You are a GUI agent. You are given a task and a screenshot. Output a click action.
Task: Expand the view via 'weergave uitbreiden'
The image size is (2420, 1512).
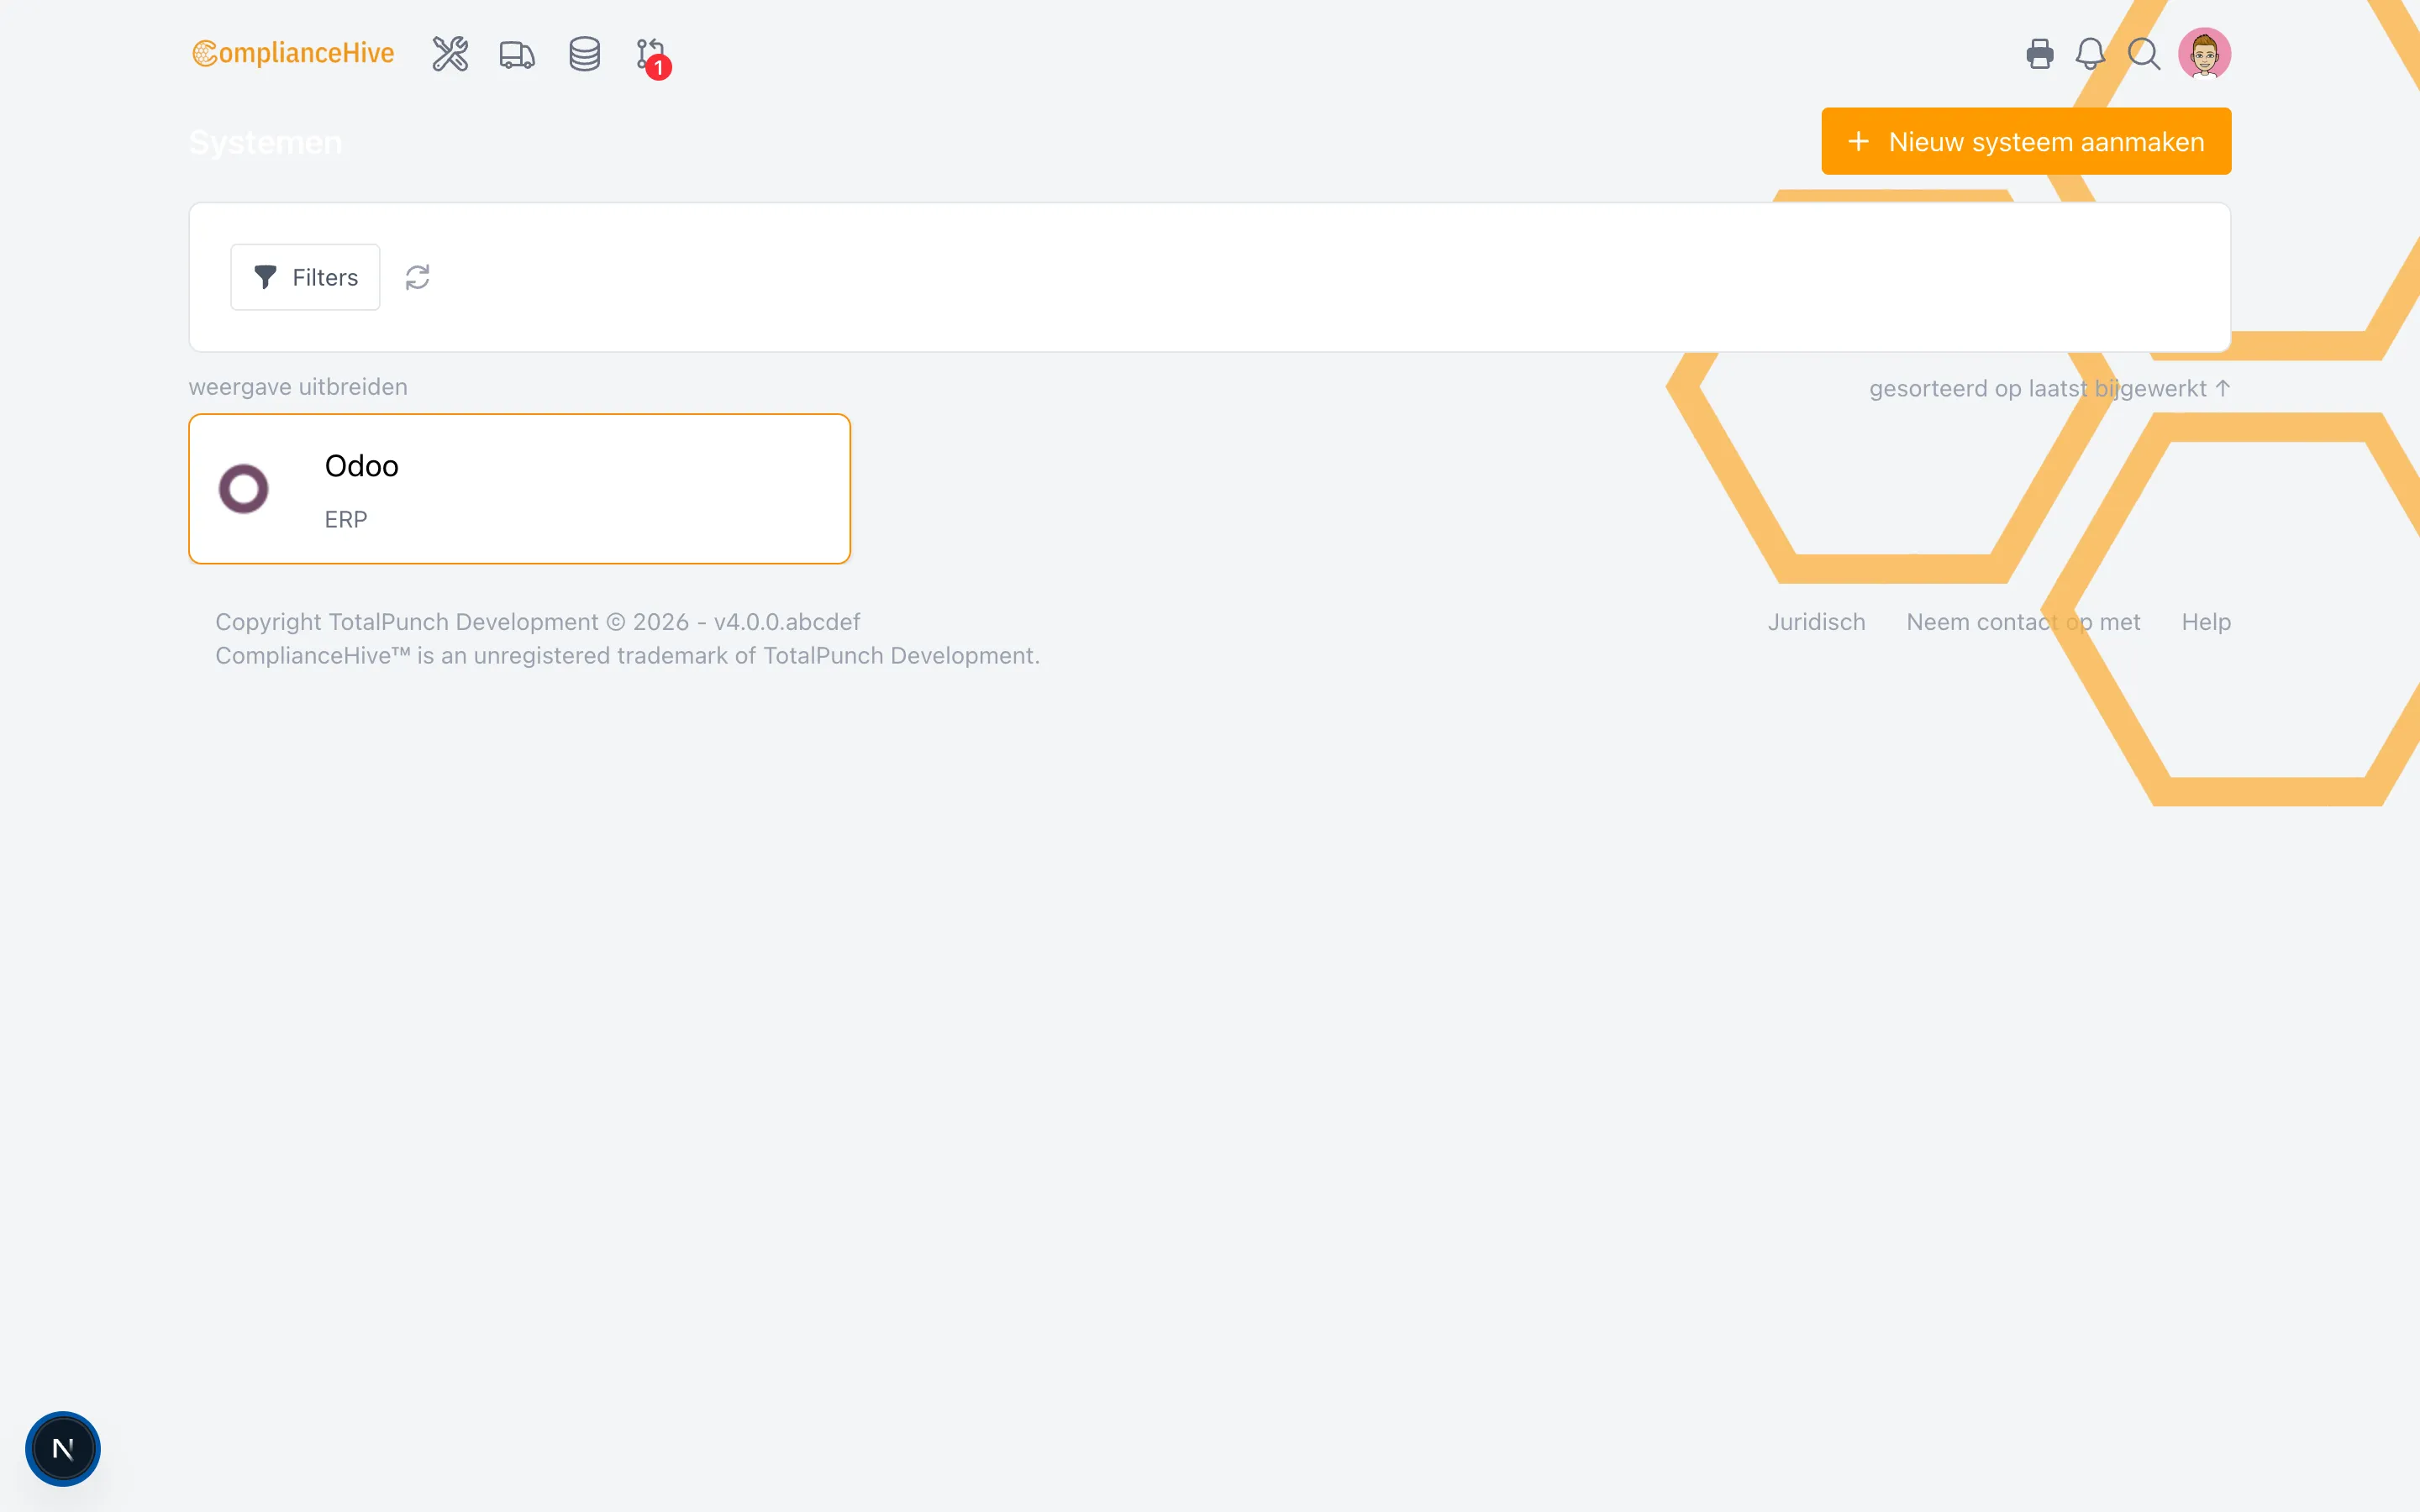point(297,387)
